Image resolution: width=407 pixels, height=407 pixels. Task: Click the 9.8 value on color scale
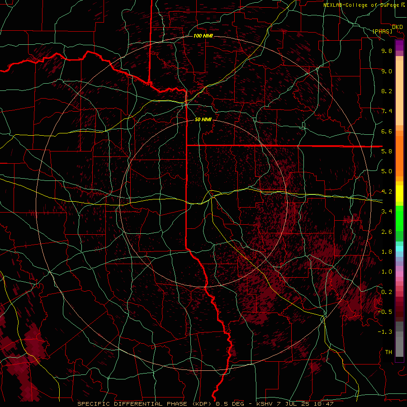[387, 51]
